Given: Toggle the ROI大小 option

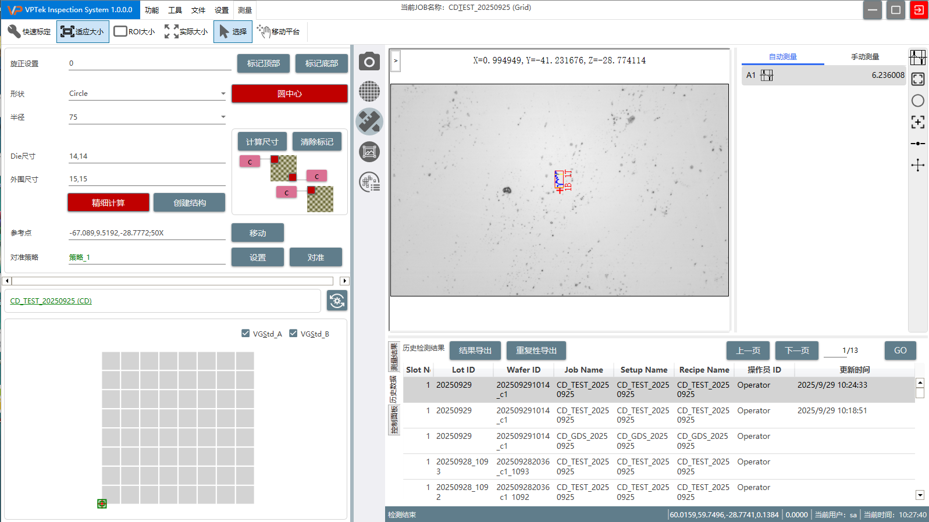Looking at the screenshot, I should click(134, 31).
